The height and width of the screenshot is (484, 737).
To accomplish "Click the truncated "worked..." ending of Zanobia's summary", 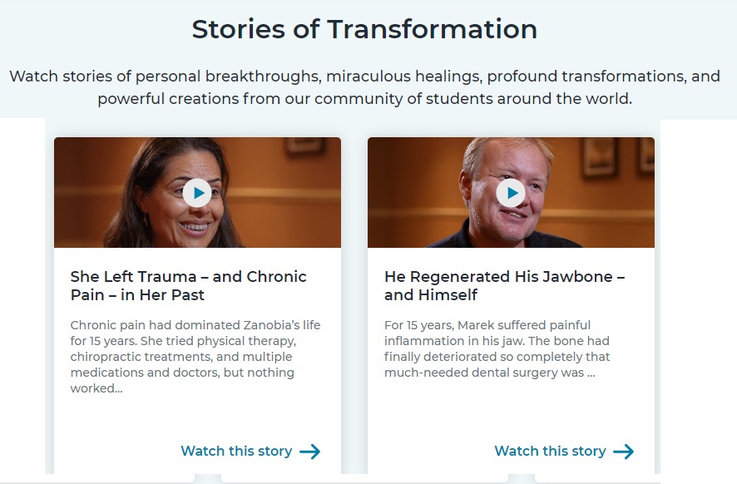I will [x=96, y=388].
